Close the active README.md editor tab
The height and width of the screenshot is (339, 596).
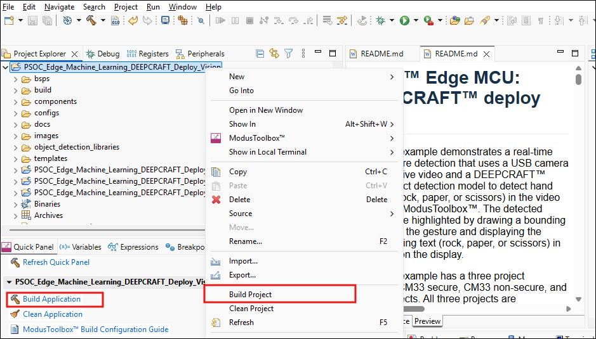[487, 54]
